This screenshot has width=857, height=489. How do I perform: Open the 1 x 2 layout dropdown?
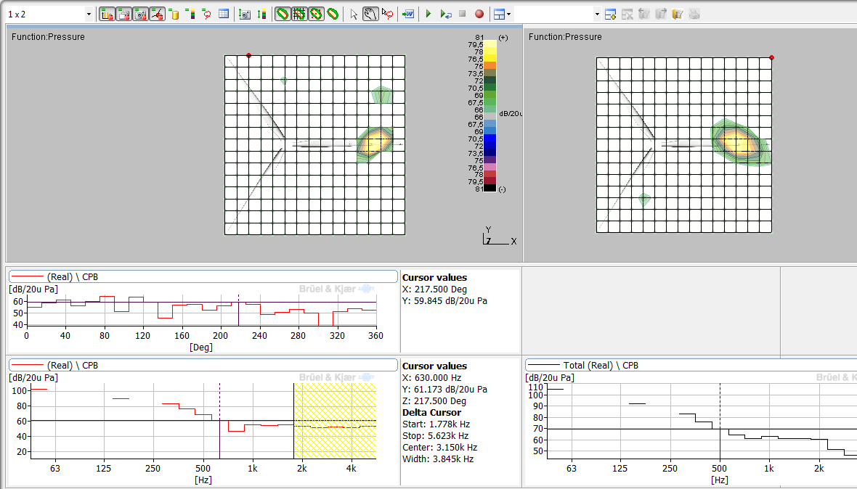89,14
